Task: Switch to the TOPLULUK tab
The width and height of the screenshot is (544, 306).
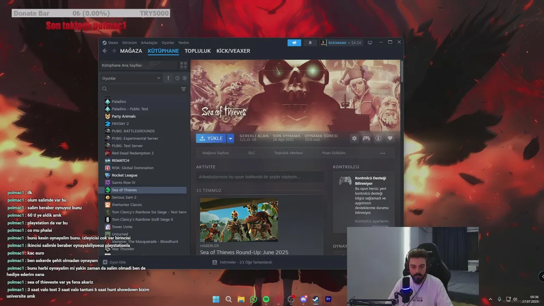Action: tap(198, 51)
